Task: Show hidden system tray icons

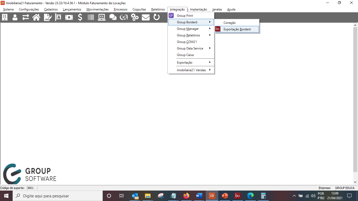Action: pyautogui.click(x=294, y=196)
